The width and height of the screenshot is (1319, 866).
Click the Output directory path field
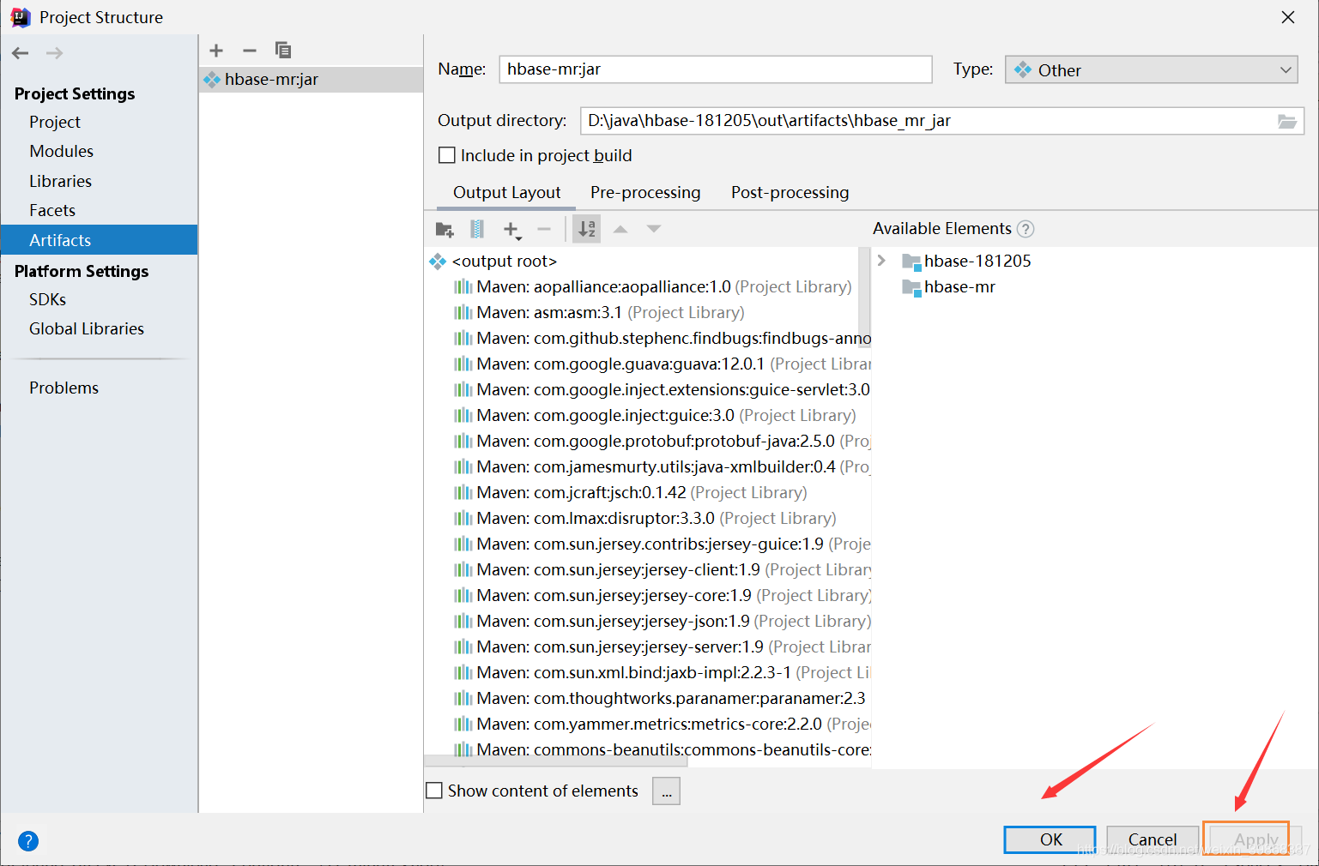pyautogui.click(x=929, y=121)
